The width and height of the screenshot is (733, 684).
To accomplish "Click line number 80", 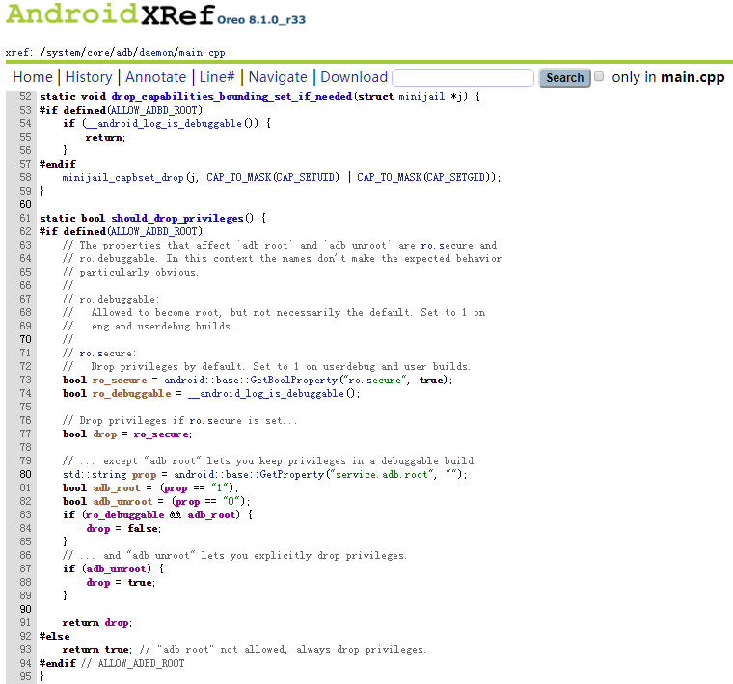I will coord(25,474).
